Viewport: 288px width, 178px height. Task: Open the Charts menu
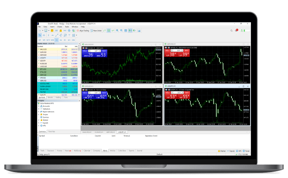click(59, 27)
